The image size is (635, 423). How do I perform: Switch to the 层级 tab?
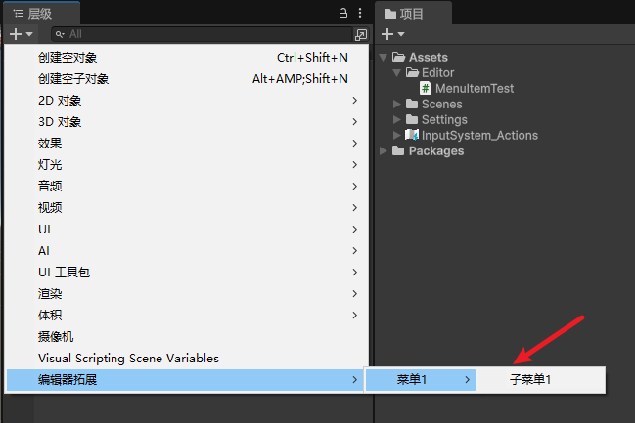(x=39, y=14)
